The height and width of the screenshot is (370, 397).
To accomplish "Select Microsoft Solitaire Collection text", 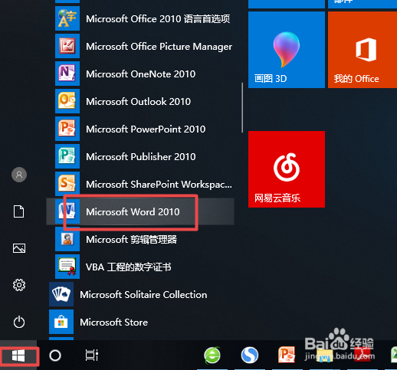I will (x=143, y=295).
